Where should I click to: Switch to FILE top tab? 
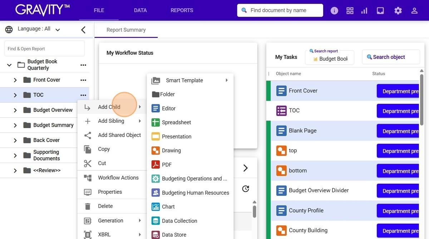pyautogui.click(x=99, y=10)
